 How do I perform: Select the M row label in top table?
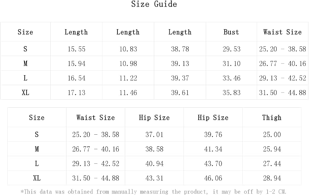[25, 63]
